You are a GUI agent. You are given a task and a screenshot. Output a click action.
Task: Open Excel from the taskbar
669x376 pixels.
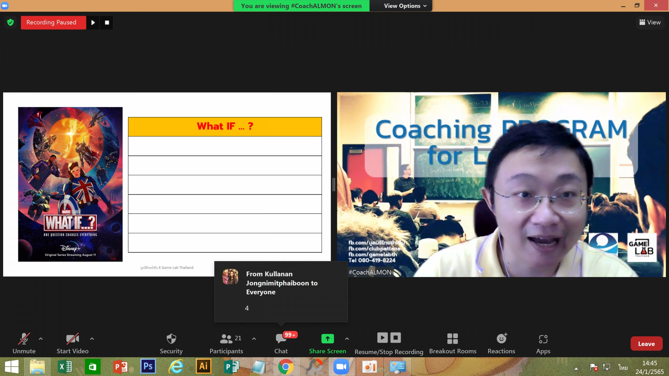(65, 367)
